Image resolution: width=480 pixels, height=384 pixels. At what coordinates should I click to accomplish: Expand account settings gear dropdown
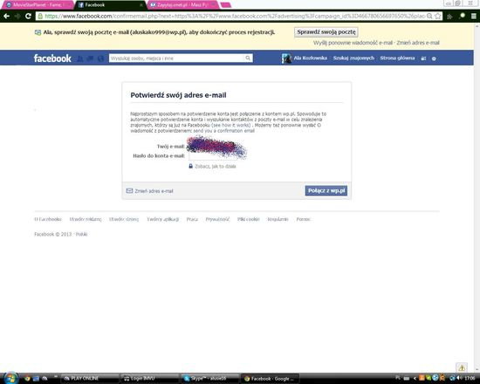coord(434,58)
